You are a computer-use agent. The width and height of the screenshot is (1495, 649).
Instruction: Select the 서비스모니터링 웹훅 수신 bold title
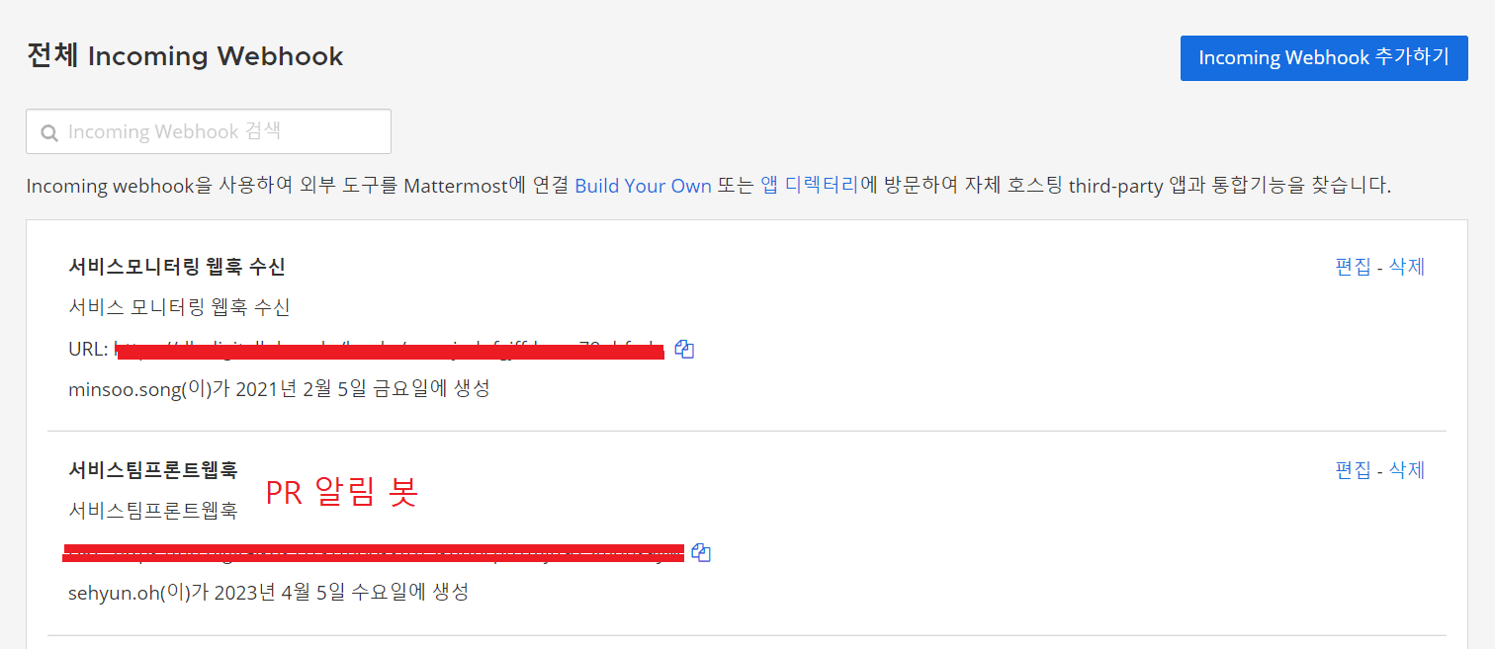(x=177, y=267)
